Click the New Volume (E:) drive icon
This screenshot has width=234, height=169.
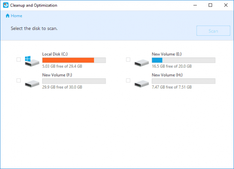pos(141,61)
